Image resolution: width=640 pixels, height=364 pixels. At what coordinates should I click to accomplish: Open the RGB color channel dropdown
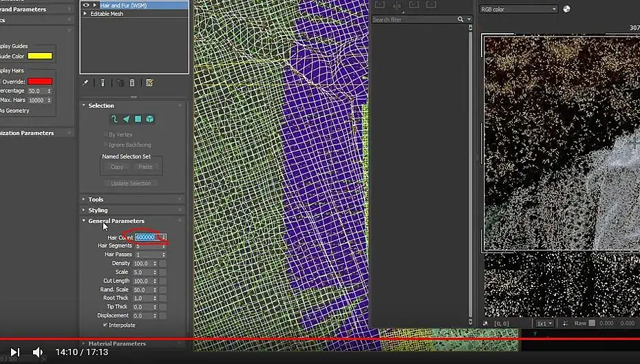[x=518, y=9]
